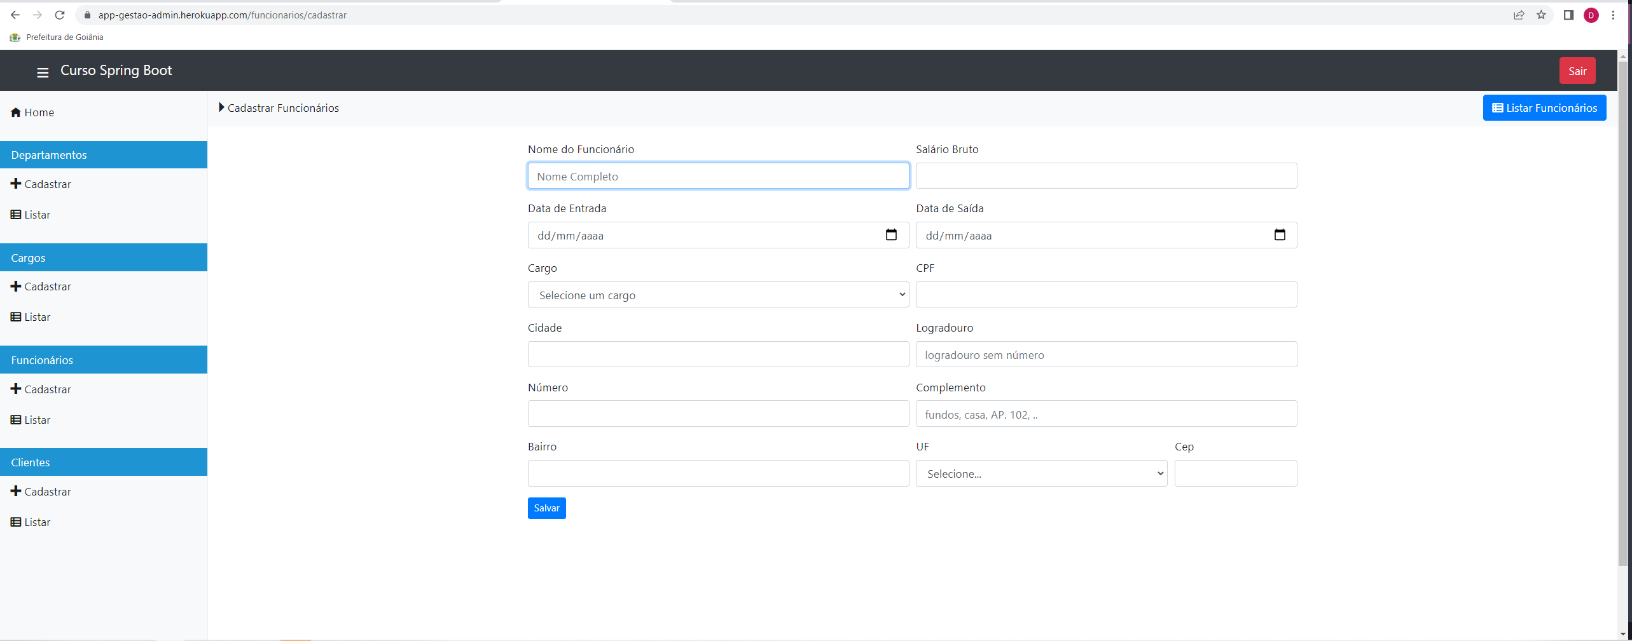1632x641 pixels.
Task: Open the calendar picker for Data de Entrada
Action: [892, 234]
